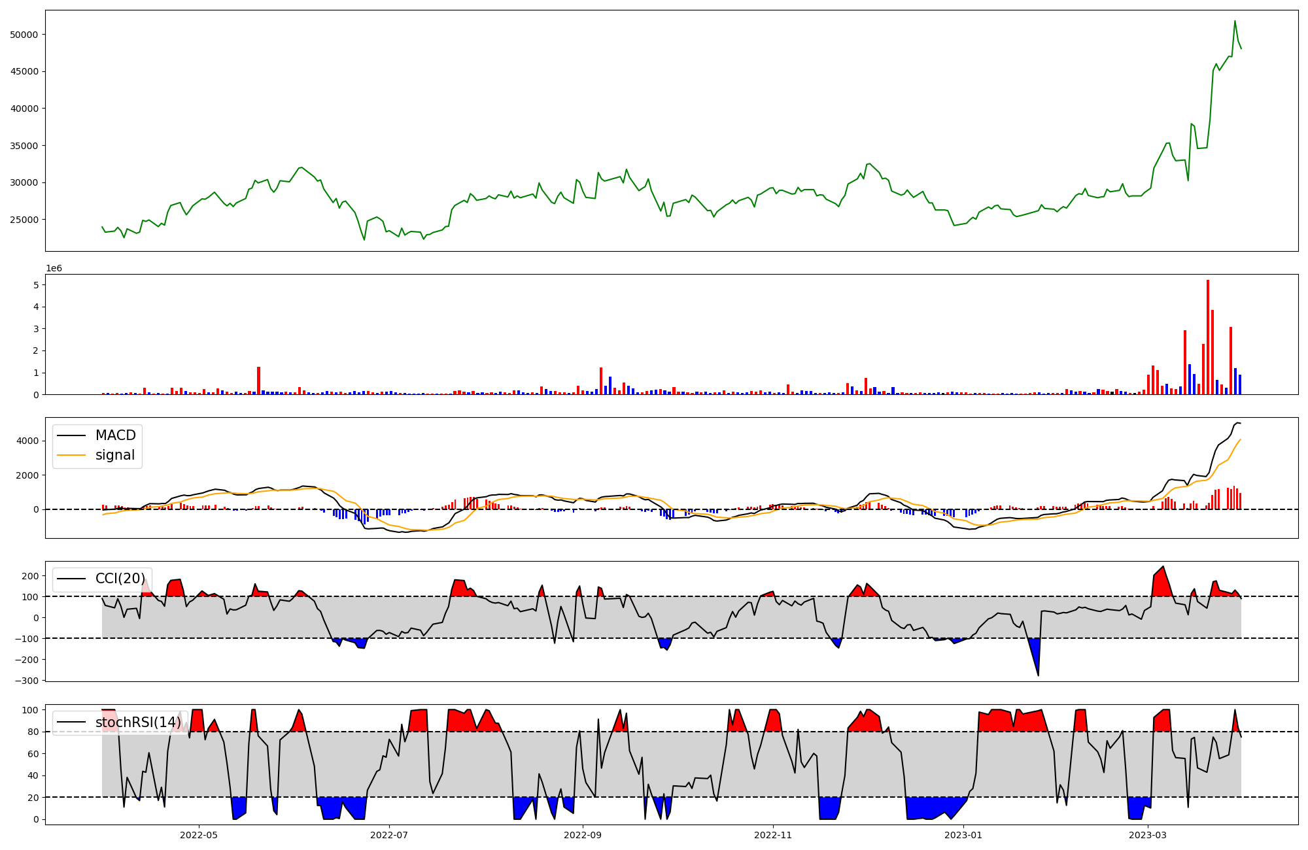Click the CCI(20) legend entry
Viewport: 1308px width, 850px height.
point(120,579)
